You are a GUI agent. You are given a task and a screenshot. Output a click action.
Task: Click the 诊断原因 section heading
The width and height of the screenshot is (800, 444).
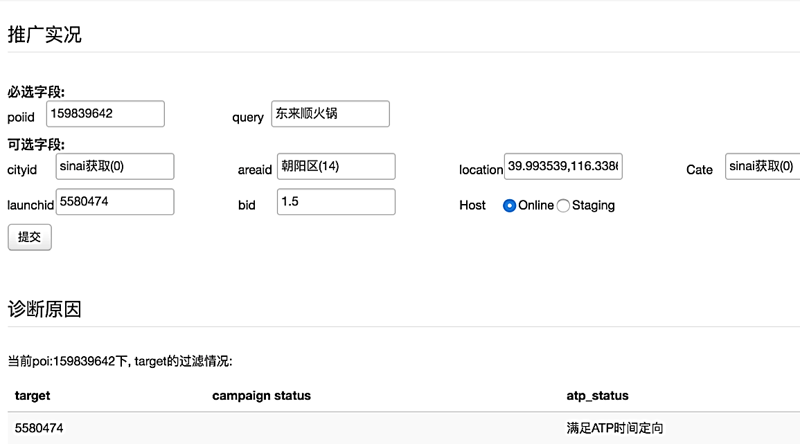point(44,309)
